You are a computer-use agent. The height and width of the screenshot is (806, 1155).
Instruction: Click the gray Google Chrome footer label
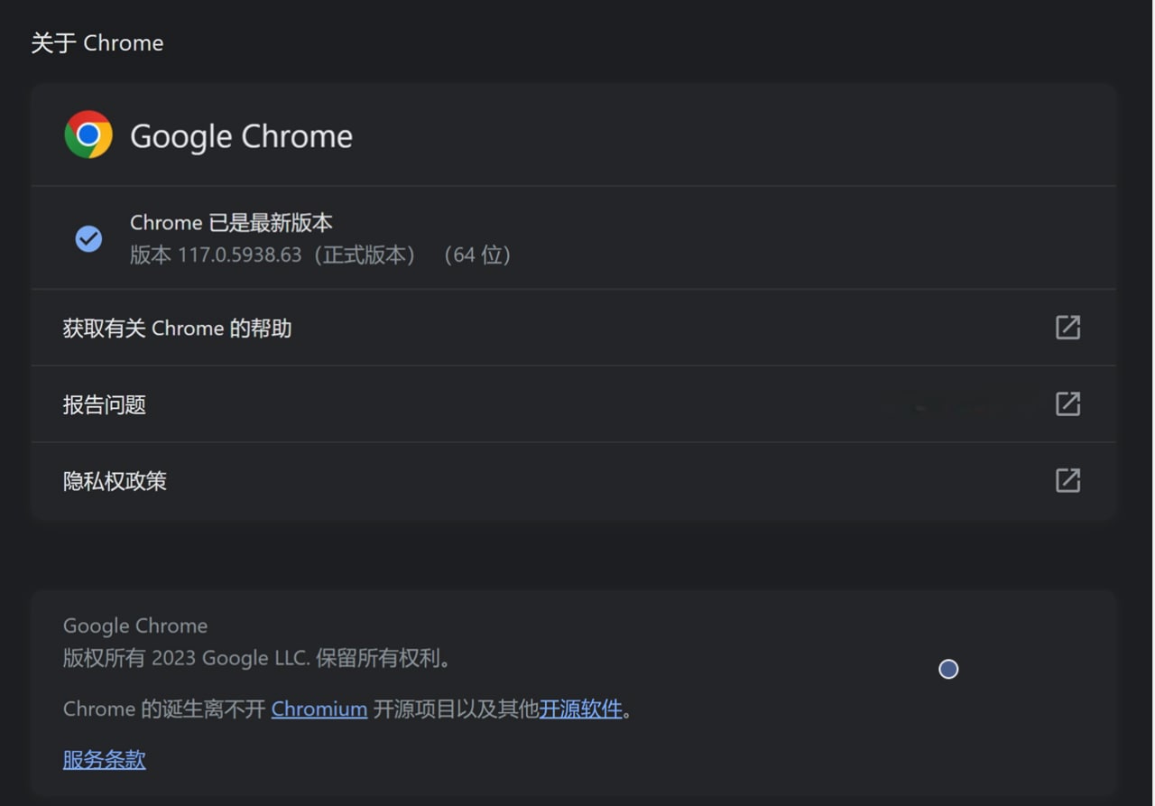click(x=135, y=625)
